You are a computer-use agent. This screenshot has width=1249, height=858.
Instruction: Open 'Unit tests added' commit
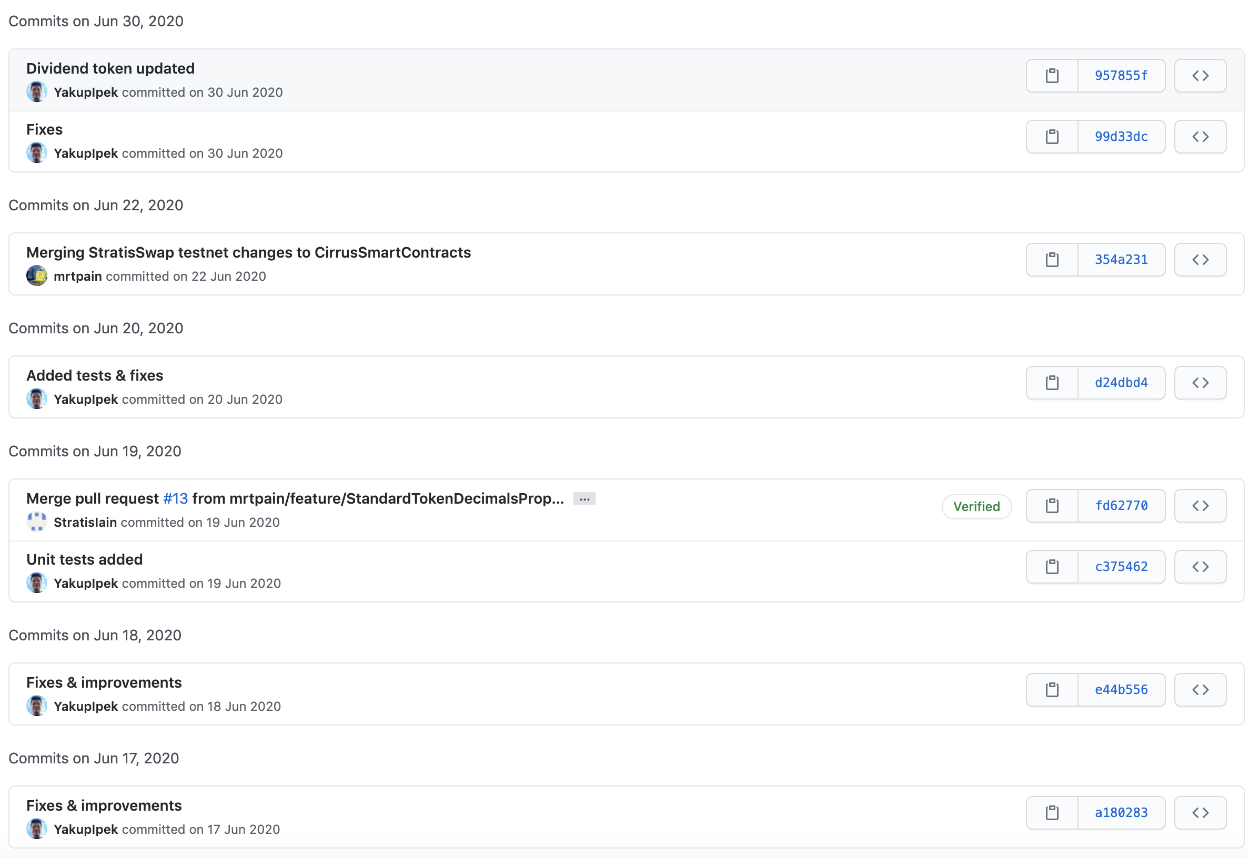pyautogui.click(x=85, y=559)
